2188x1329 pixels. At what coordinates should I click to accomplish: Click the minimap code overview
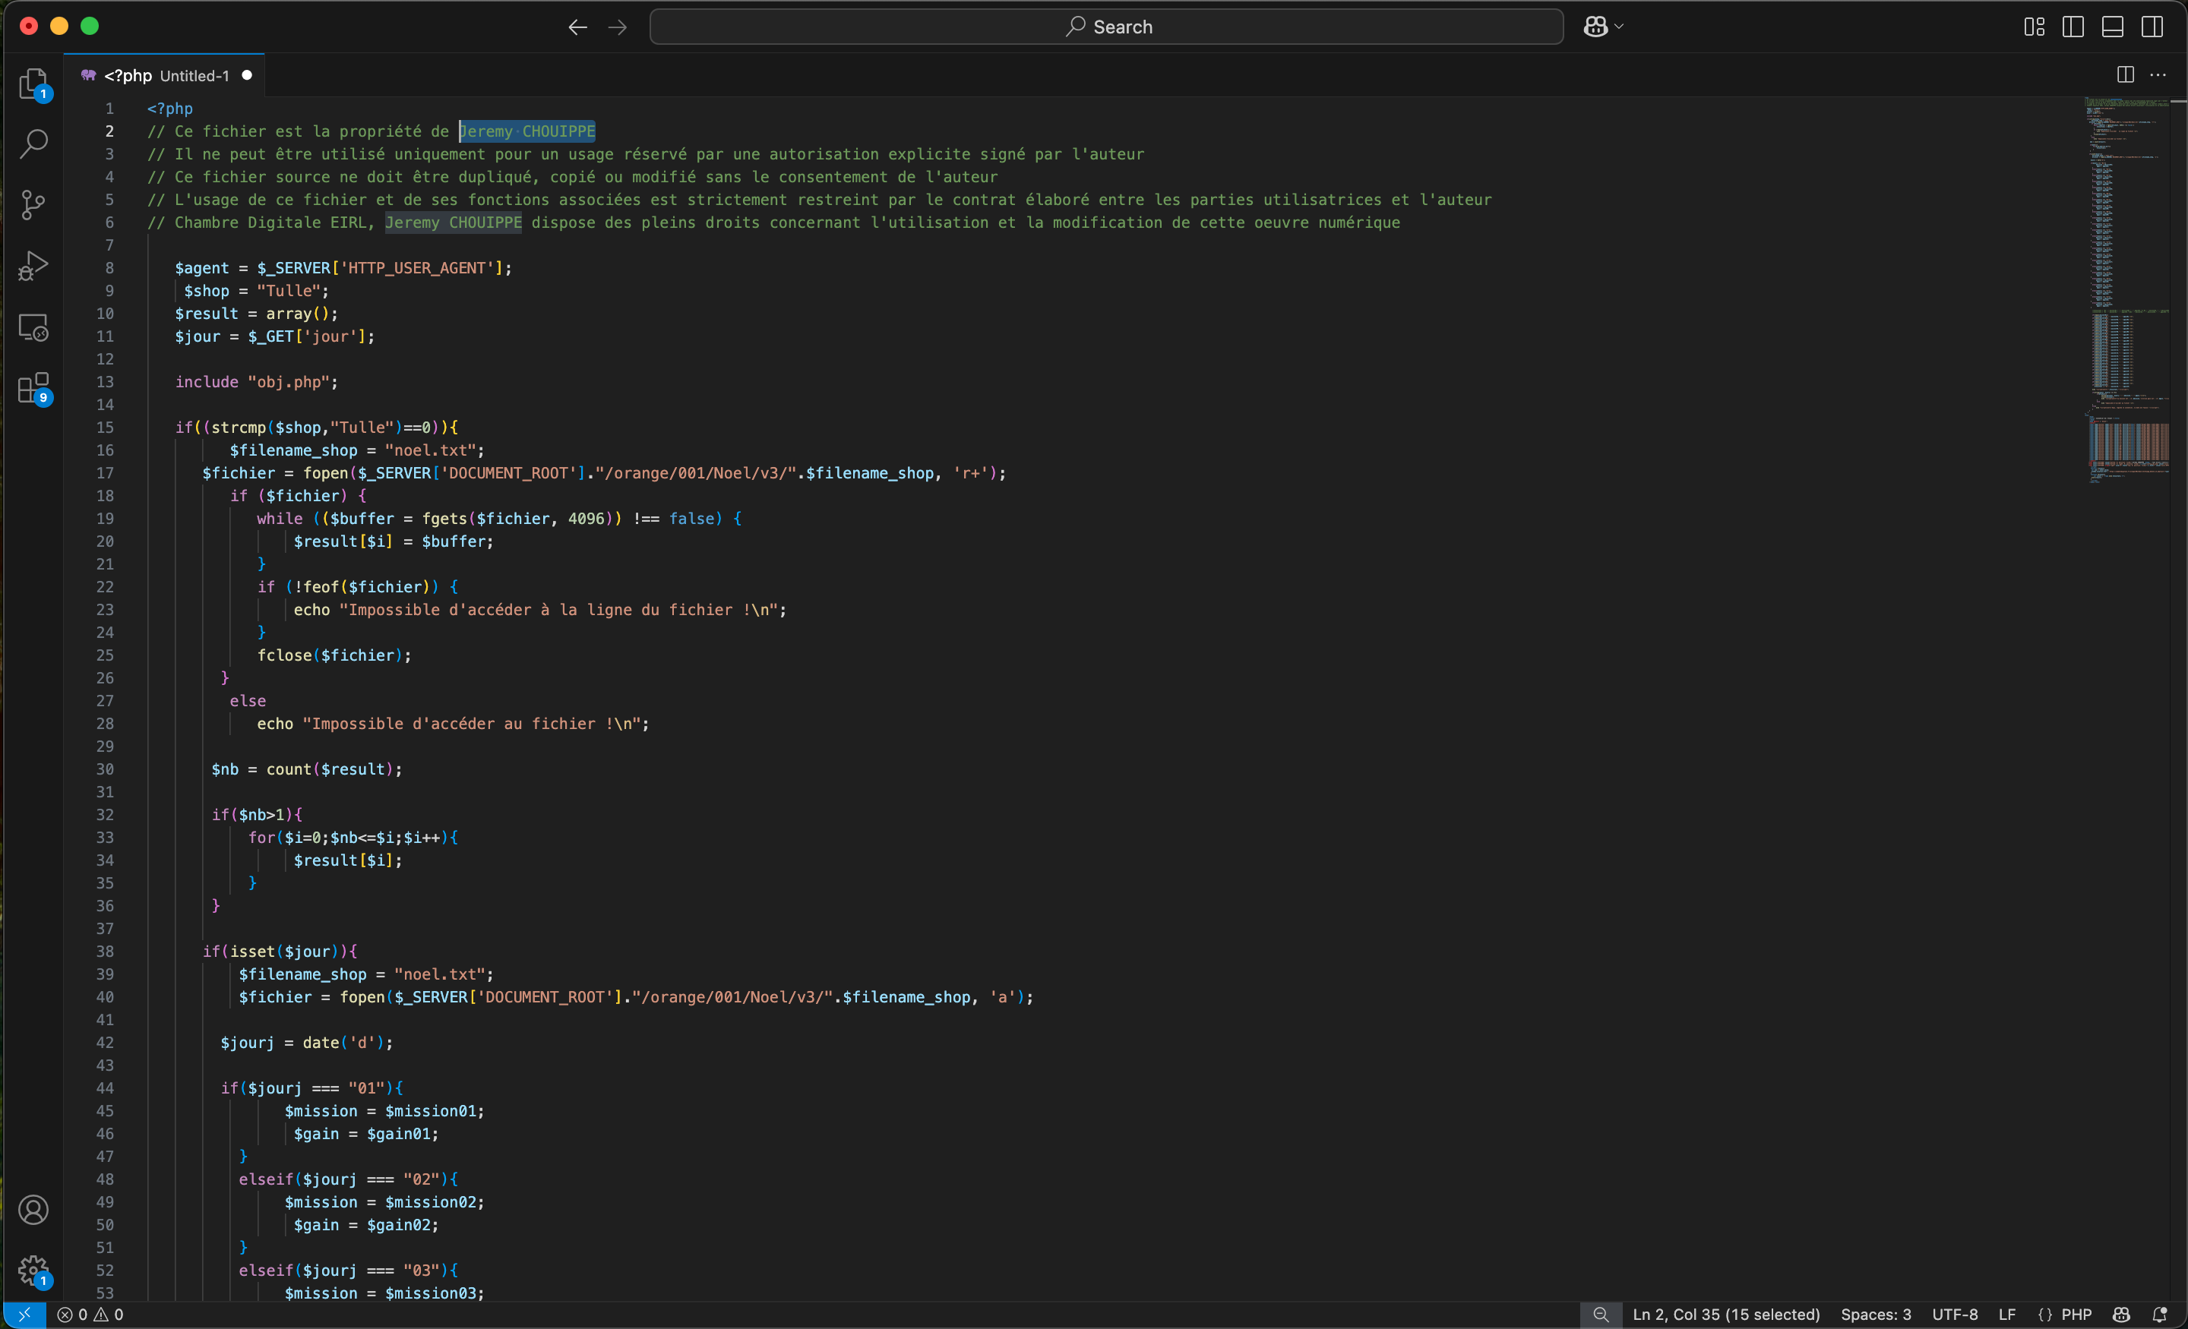2128,293
